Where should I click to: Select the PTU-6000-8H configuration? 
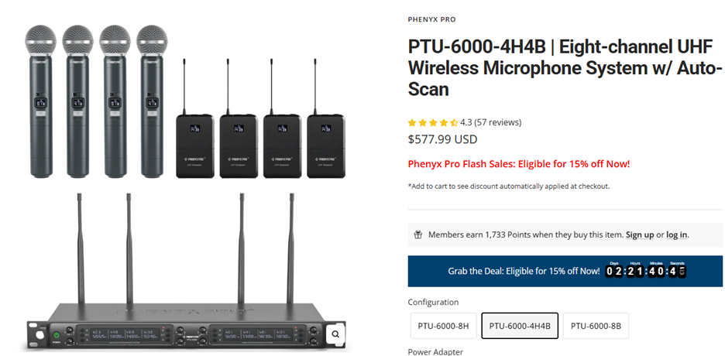pos(443,326)
